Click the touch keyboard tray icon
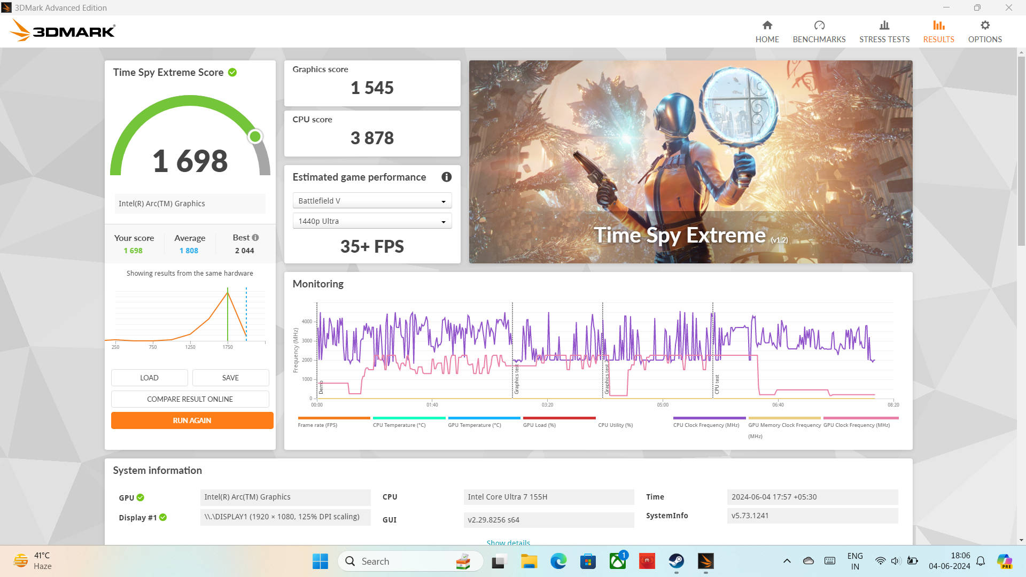 (830, 561)
